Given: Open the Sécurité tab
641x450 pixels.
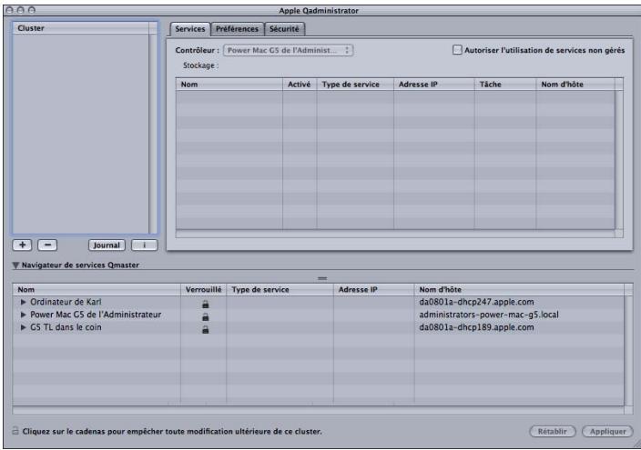Looking at the screenshot, I should [284, 29].
